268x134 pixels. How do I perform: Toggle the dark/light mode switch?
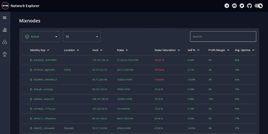[258, 6]
